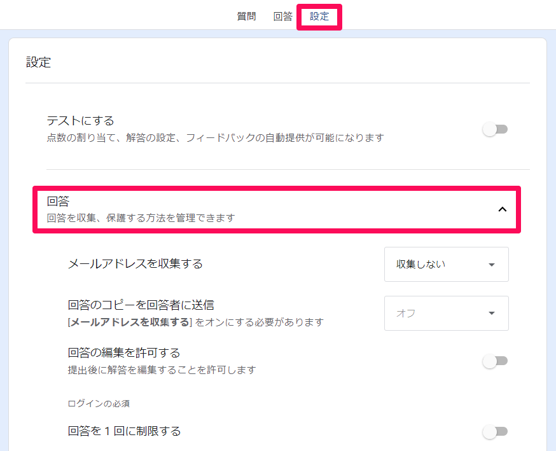Screen dimensions: 556x451
Task: Open the 回答 tab at top
Action: [x=282, y=17]
